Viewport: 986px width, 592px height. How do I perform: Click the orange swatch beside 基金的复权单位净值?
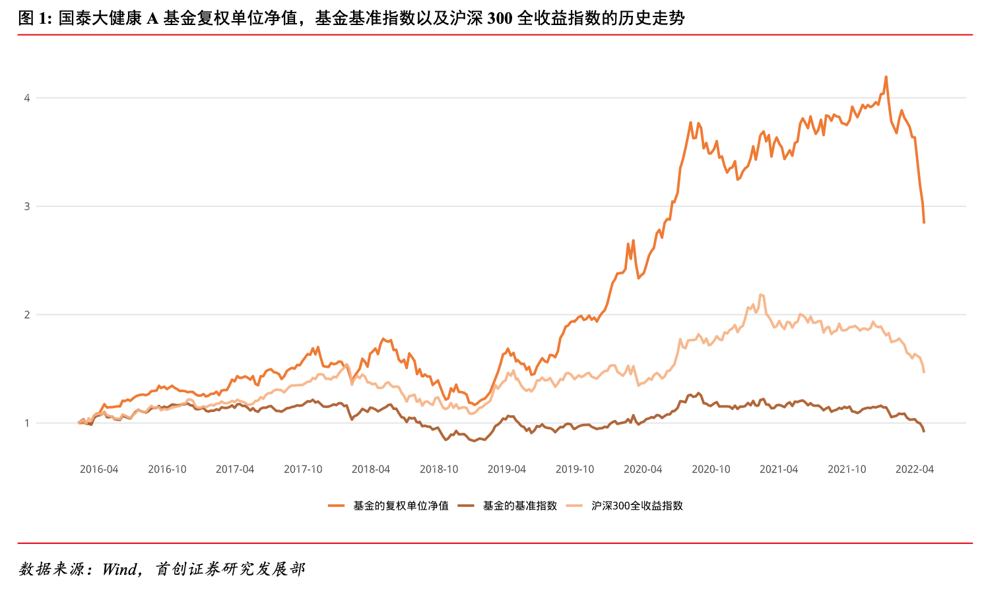tap(337, 506)
